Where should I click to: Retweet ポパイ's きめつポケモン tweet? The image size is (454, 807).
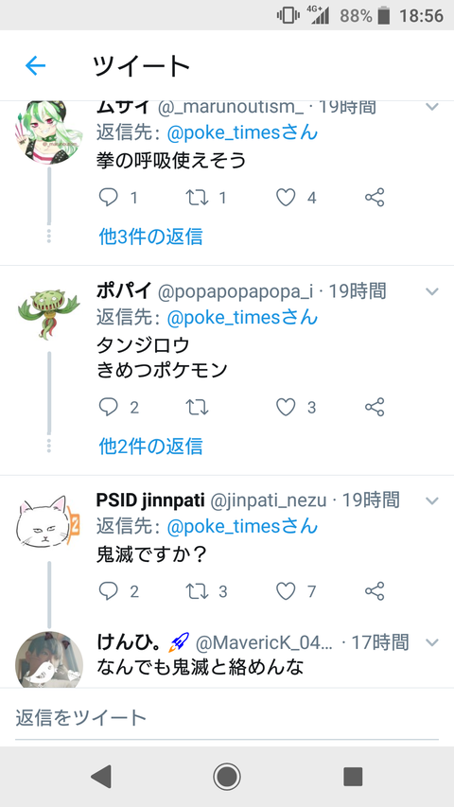pos(197,407)
